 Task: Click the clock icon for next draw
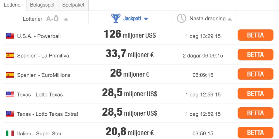181,18
